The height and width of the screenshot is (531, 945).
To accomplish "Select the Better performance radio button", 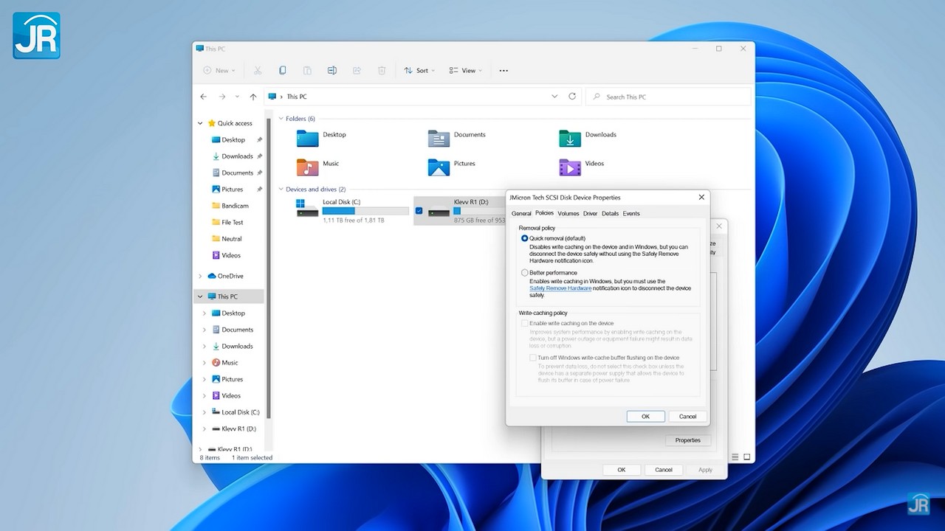I will click(x=525, y=273).
